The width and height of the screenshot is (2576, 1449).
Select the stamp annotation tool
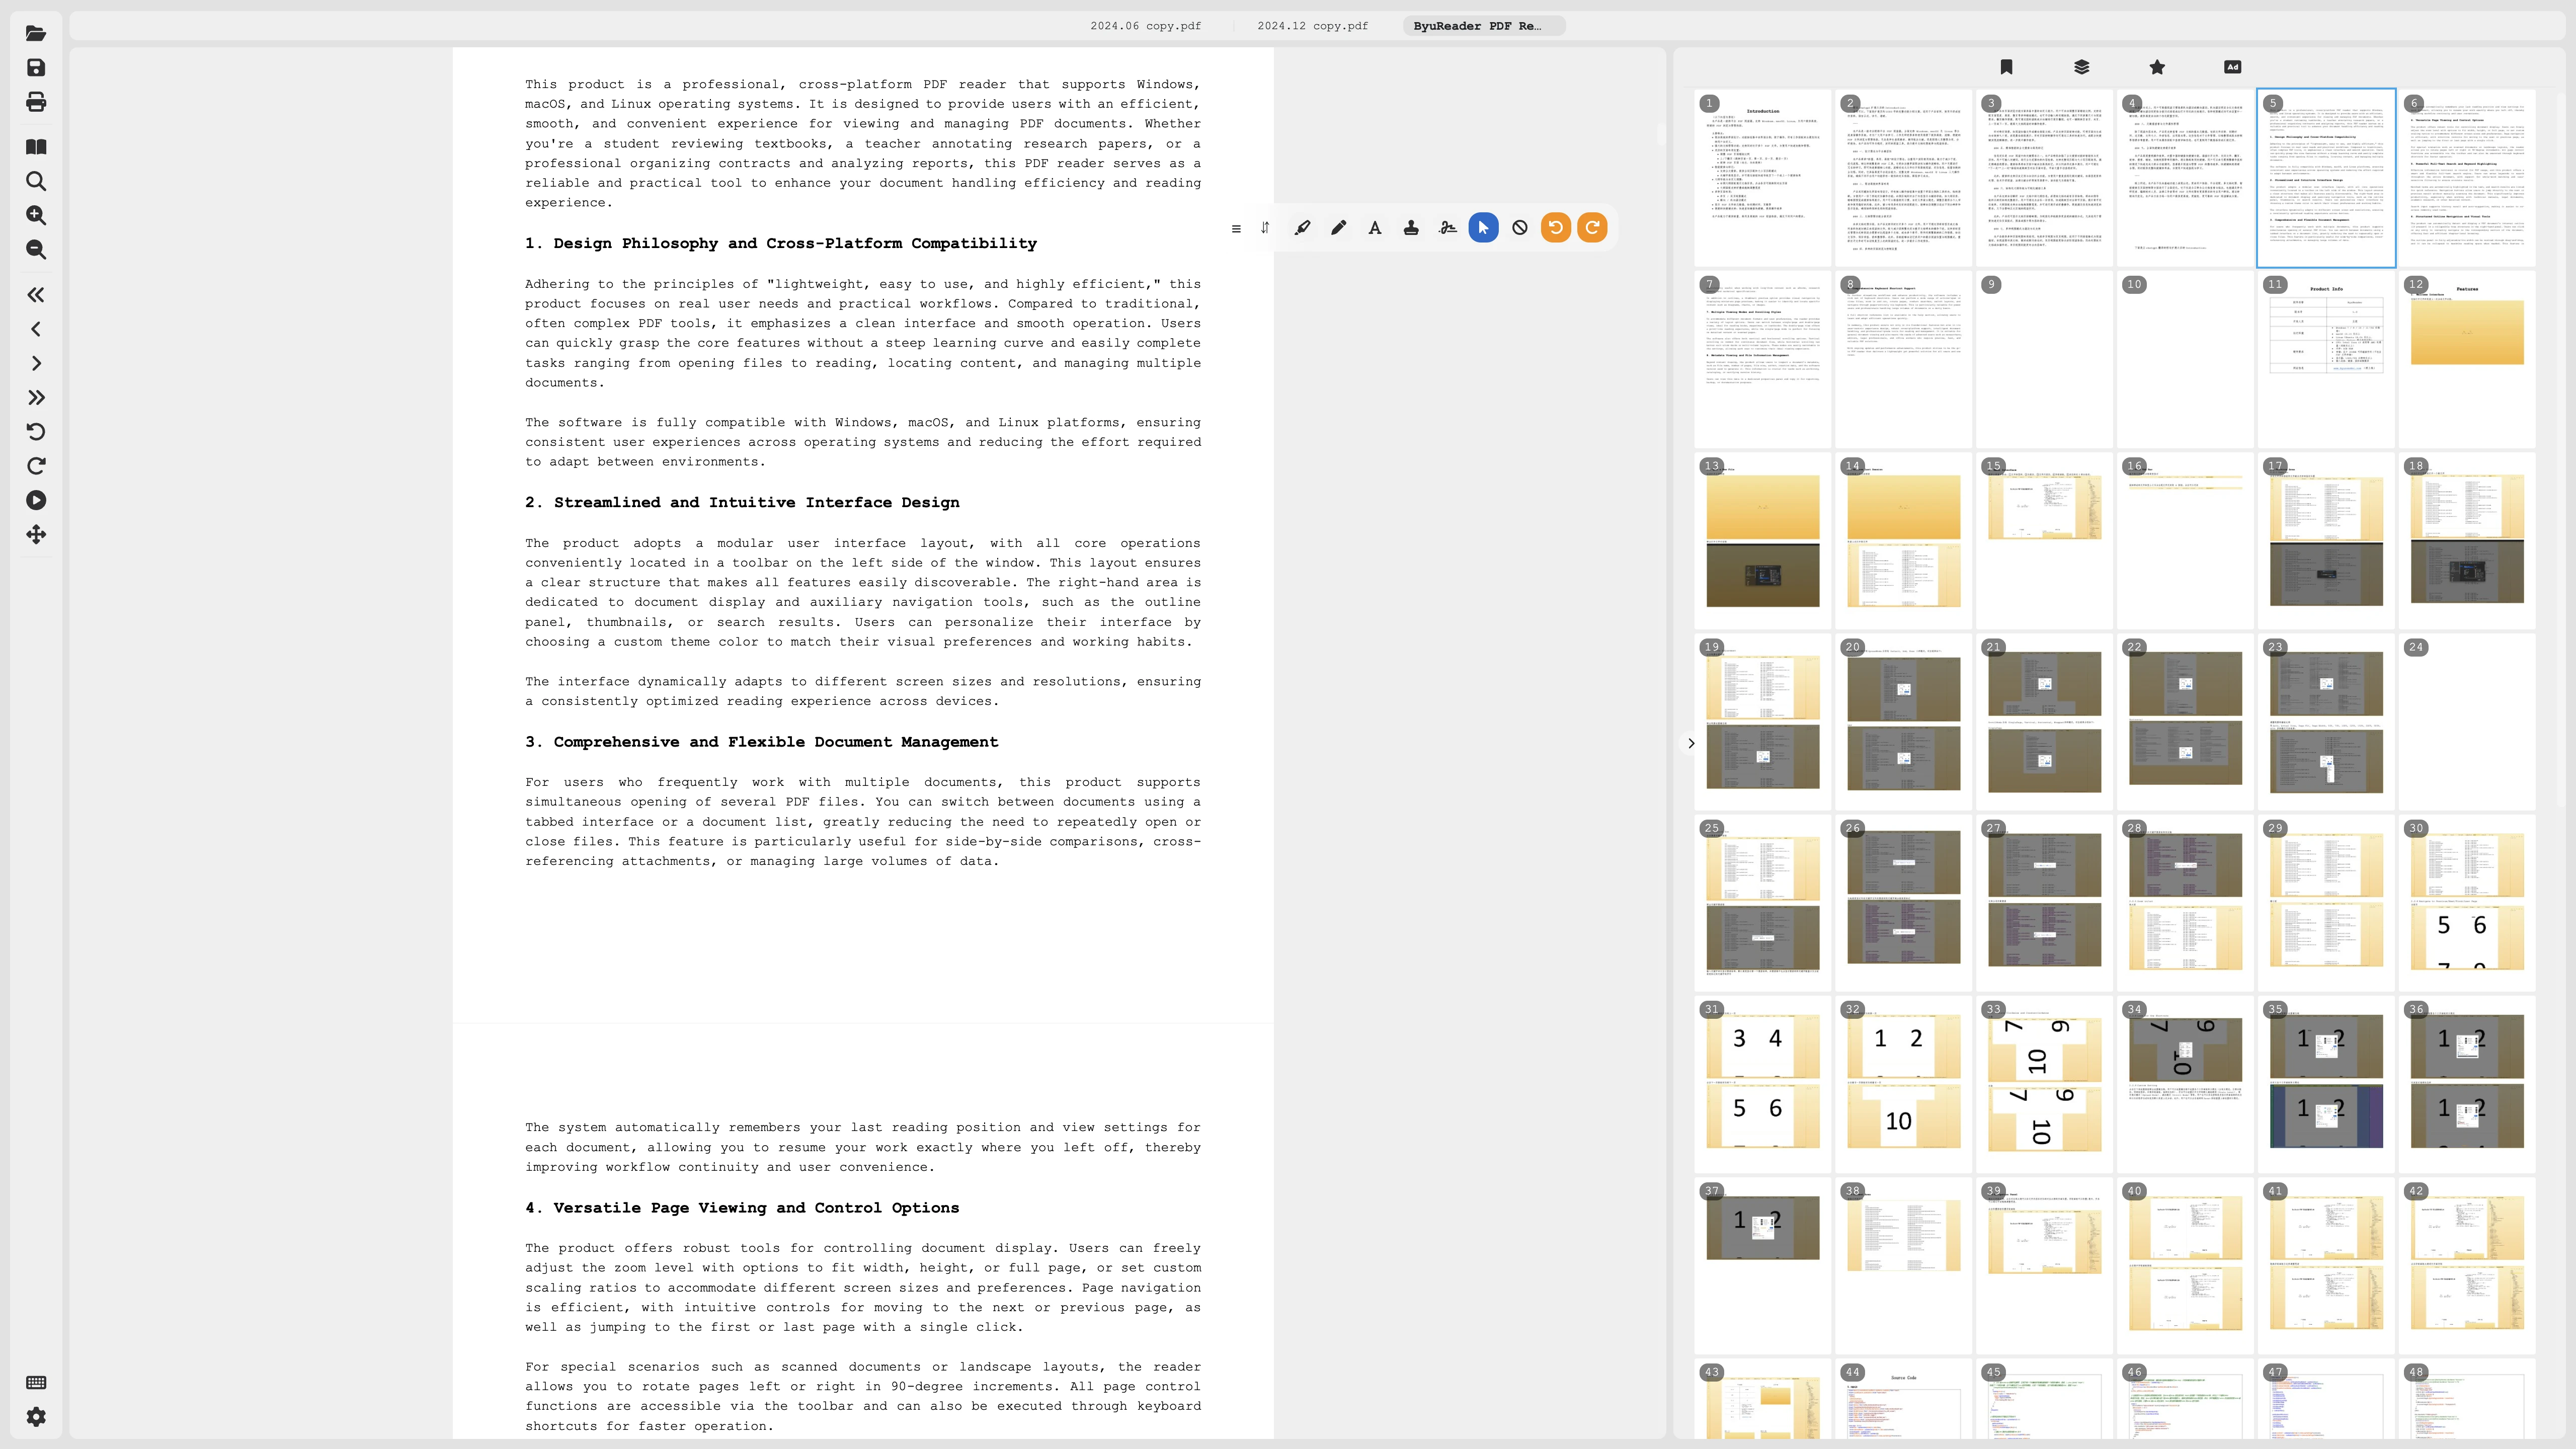[x=1411, y=228]
